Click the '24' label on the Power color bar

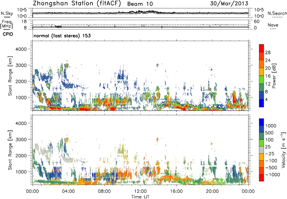[x=268, y=60]
